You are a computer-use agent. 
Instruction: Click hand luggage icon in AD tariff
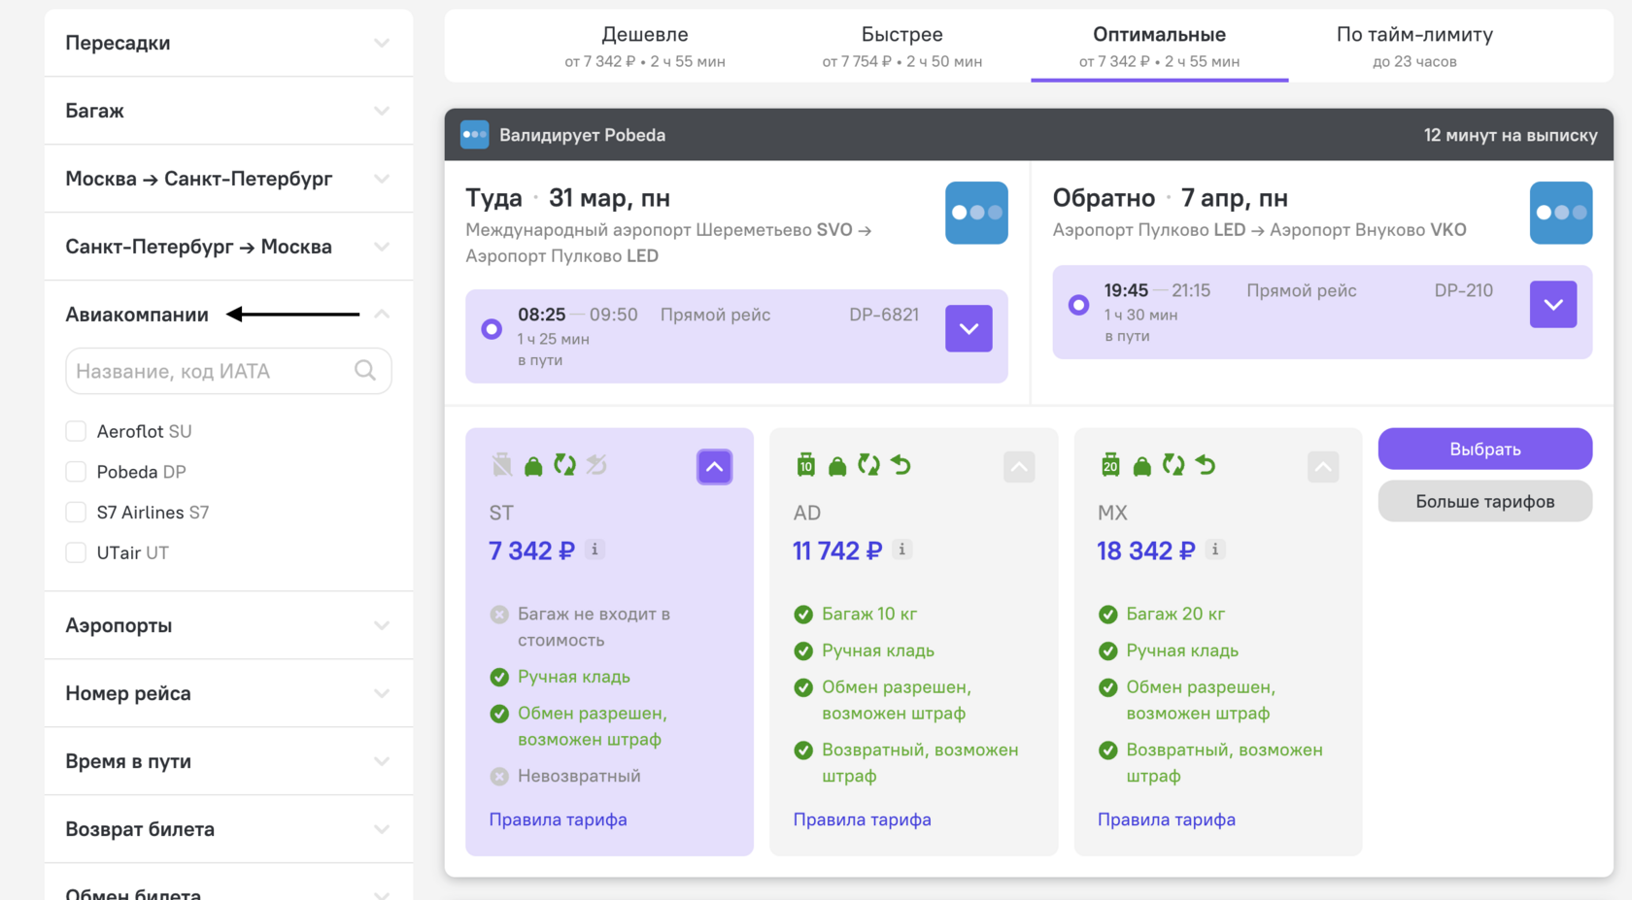(837, 466)
